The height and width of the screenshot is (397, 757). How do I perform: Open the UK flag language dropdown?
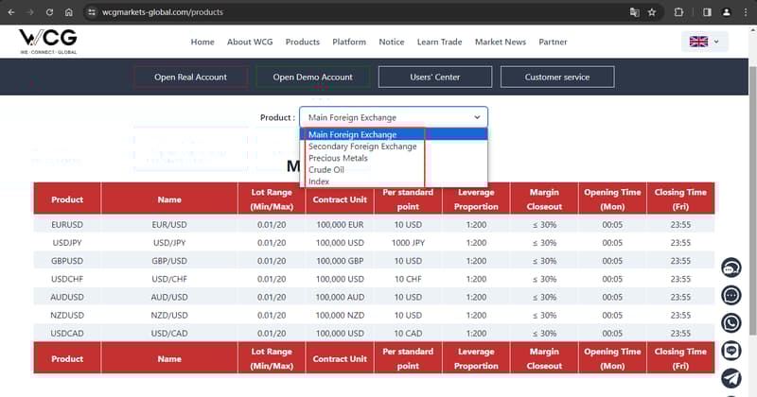[704, 42]
